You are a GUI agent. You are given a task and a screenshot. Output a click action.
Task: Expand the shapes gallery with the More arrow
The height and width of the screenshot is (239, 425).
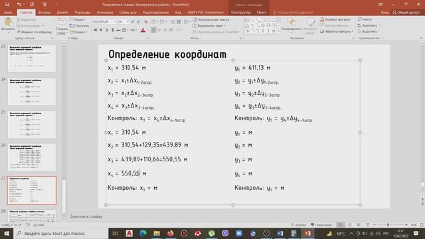[279, 31]
